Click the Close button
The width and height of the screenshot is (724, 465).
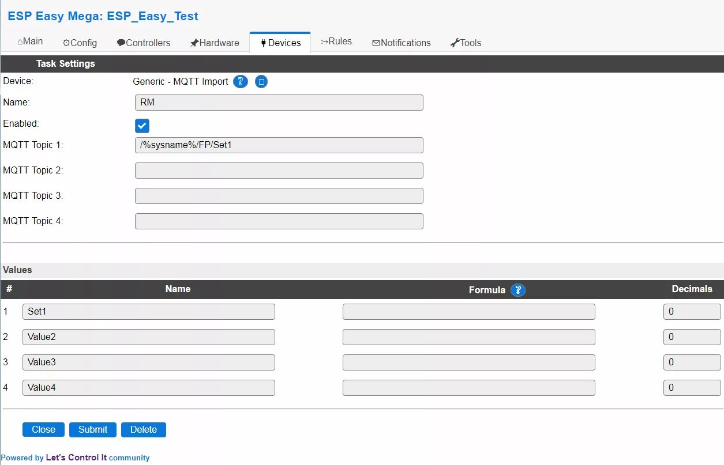coord(43,429)
